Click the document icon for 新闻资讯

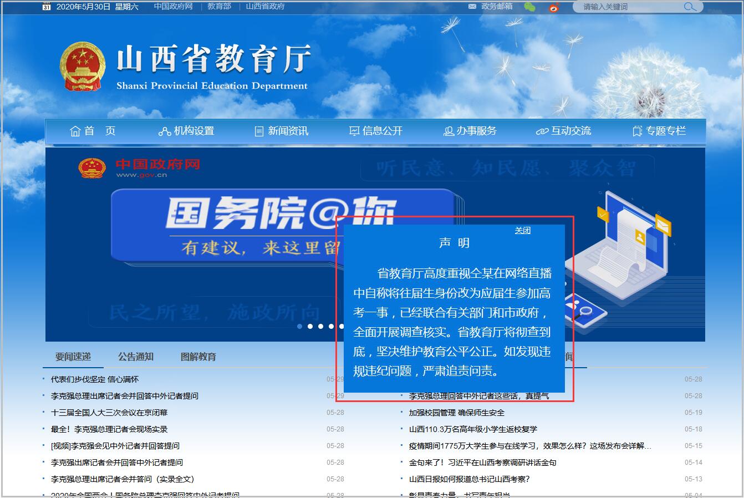259,131
